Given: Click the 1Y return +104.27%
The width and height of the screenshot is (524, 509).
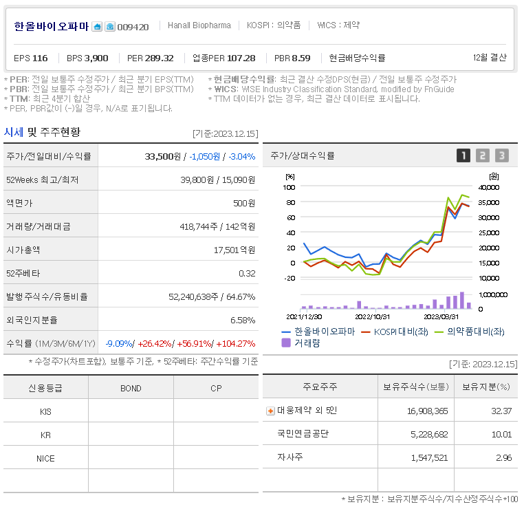Looking at the screenshot, I should click(x=236, y=343).
